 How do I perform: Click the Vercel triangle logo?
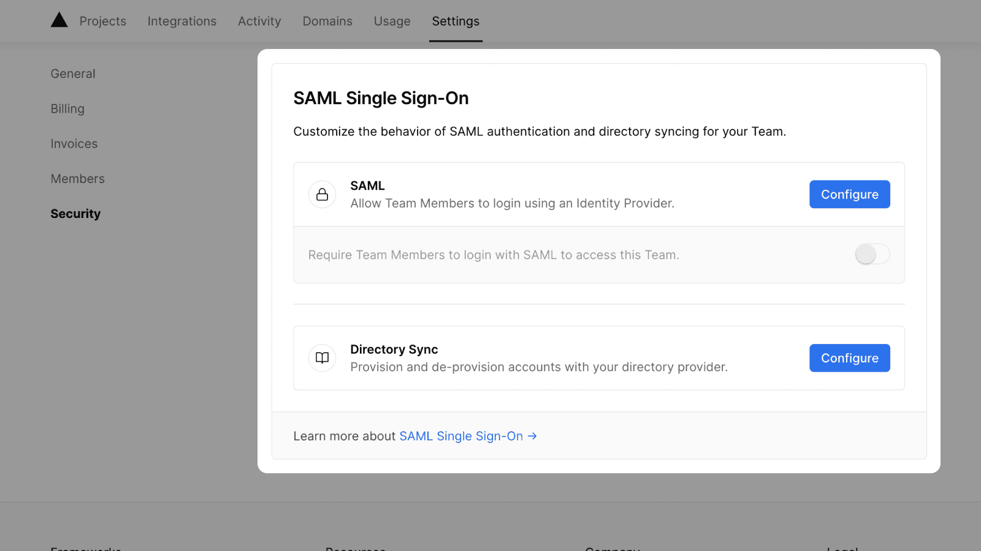59,20
